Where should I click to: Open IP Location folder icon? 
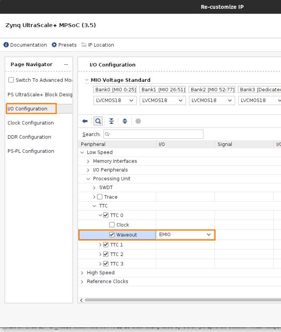pos(84,45)
